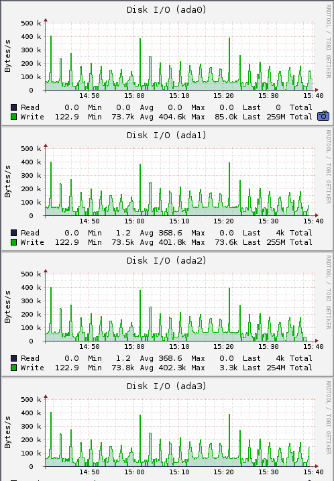
Task: Select the 'Disk I/O (ada0)' title
Action: pos(166,10)
